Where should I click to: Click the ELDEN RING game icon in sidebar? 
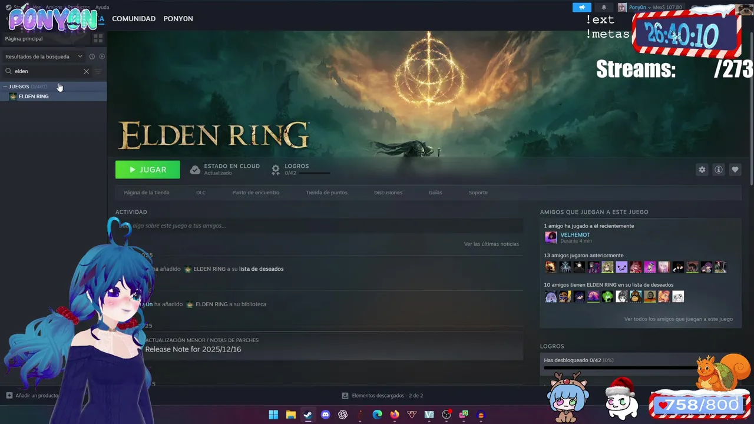coord(13,97)
